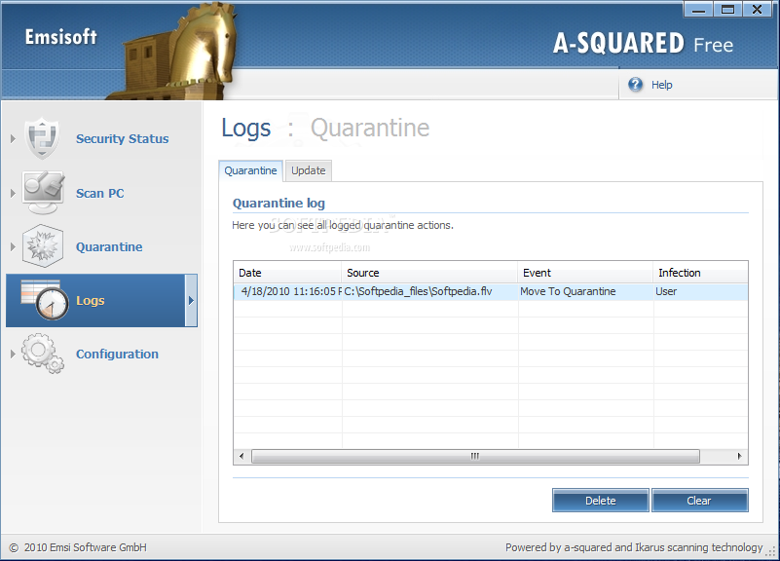
Task: Expand the arrow beside Security Status
Action: (13, 138)
